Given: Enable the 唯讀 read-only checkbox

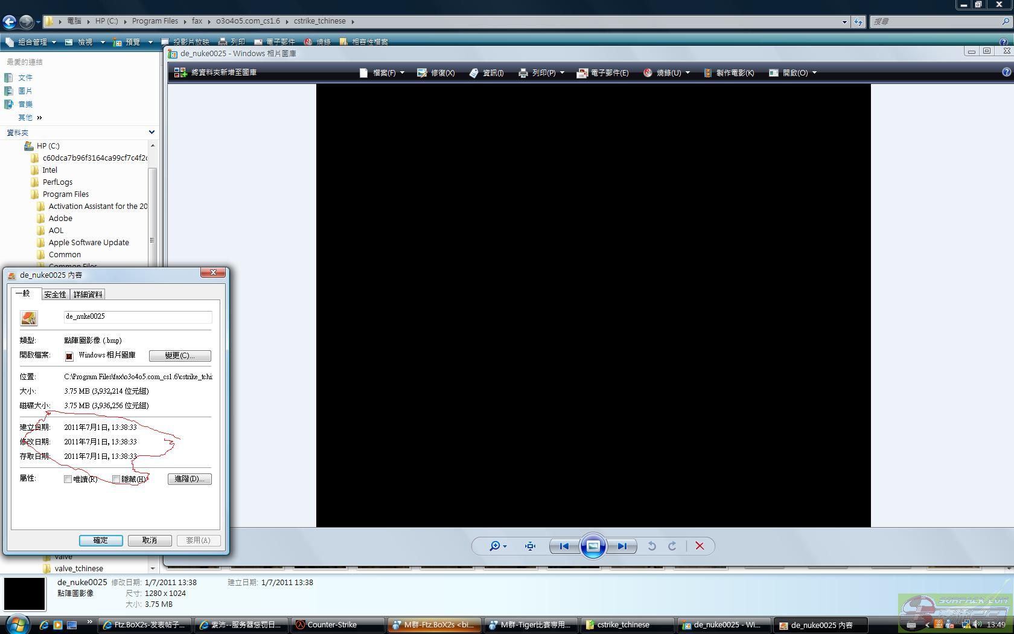Looking at the screenshot, I should pyautogui.click(x=68, y=479).
